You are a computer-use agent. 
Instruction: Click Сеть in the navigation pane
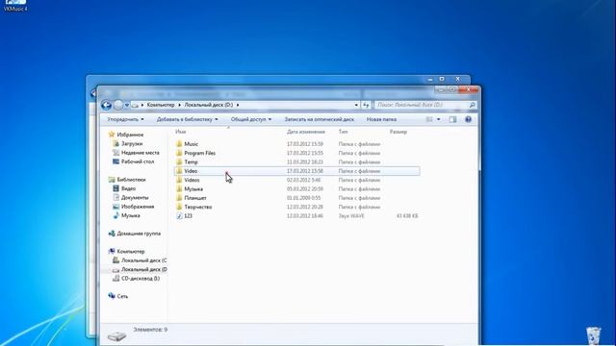pos(122,297)
